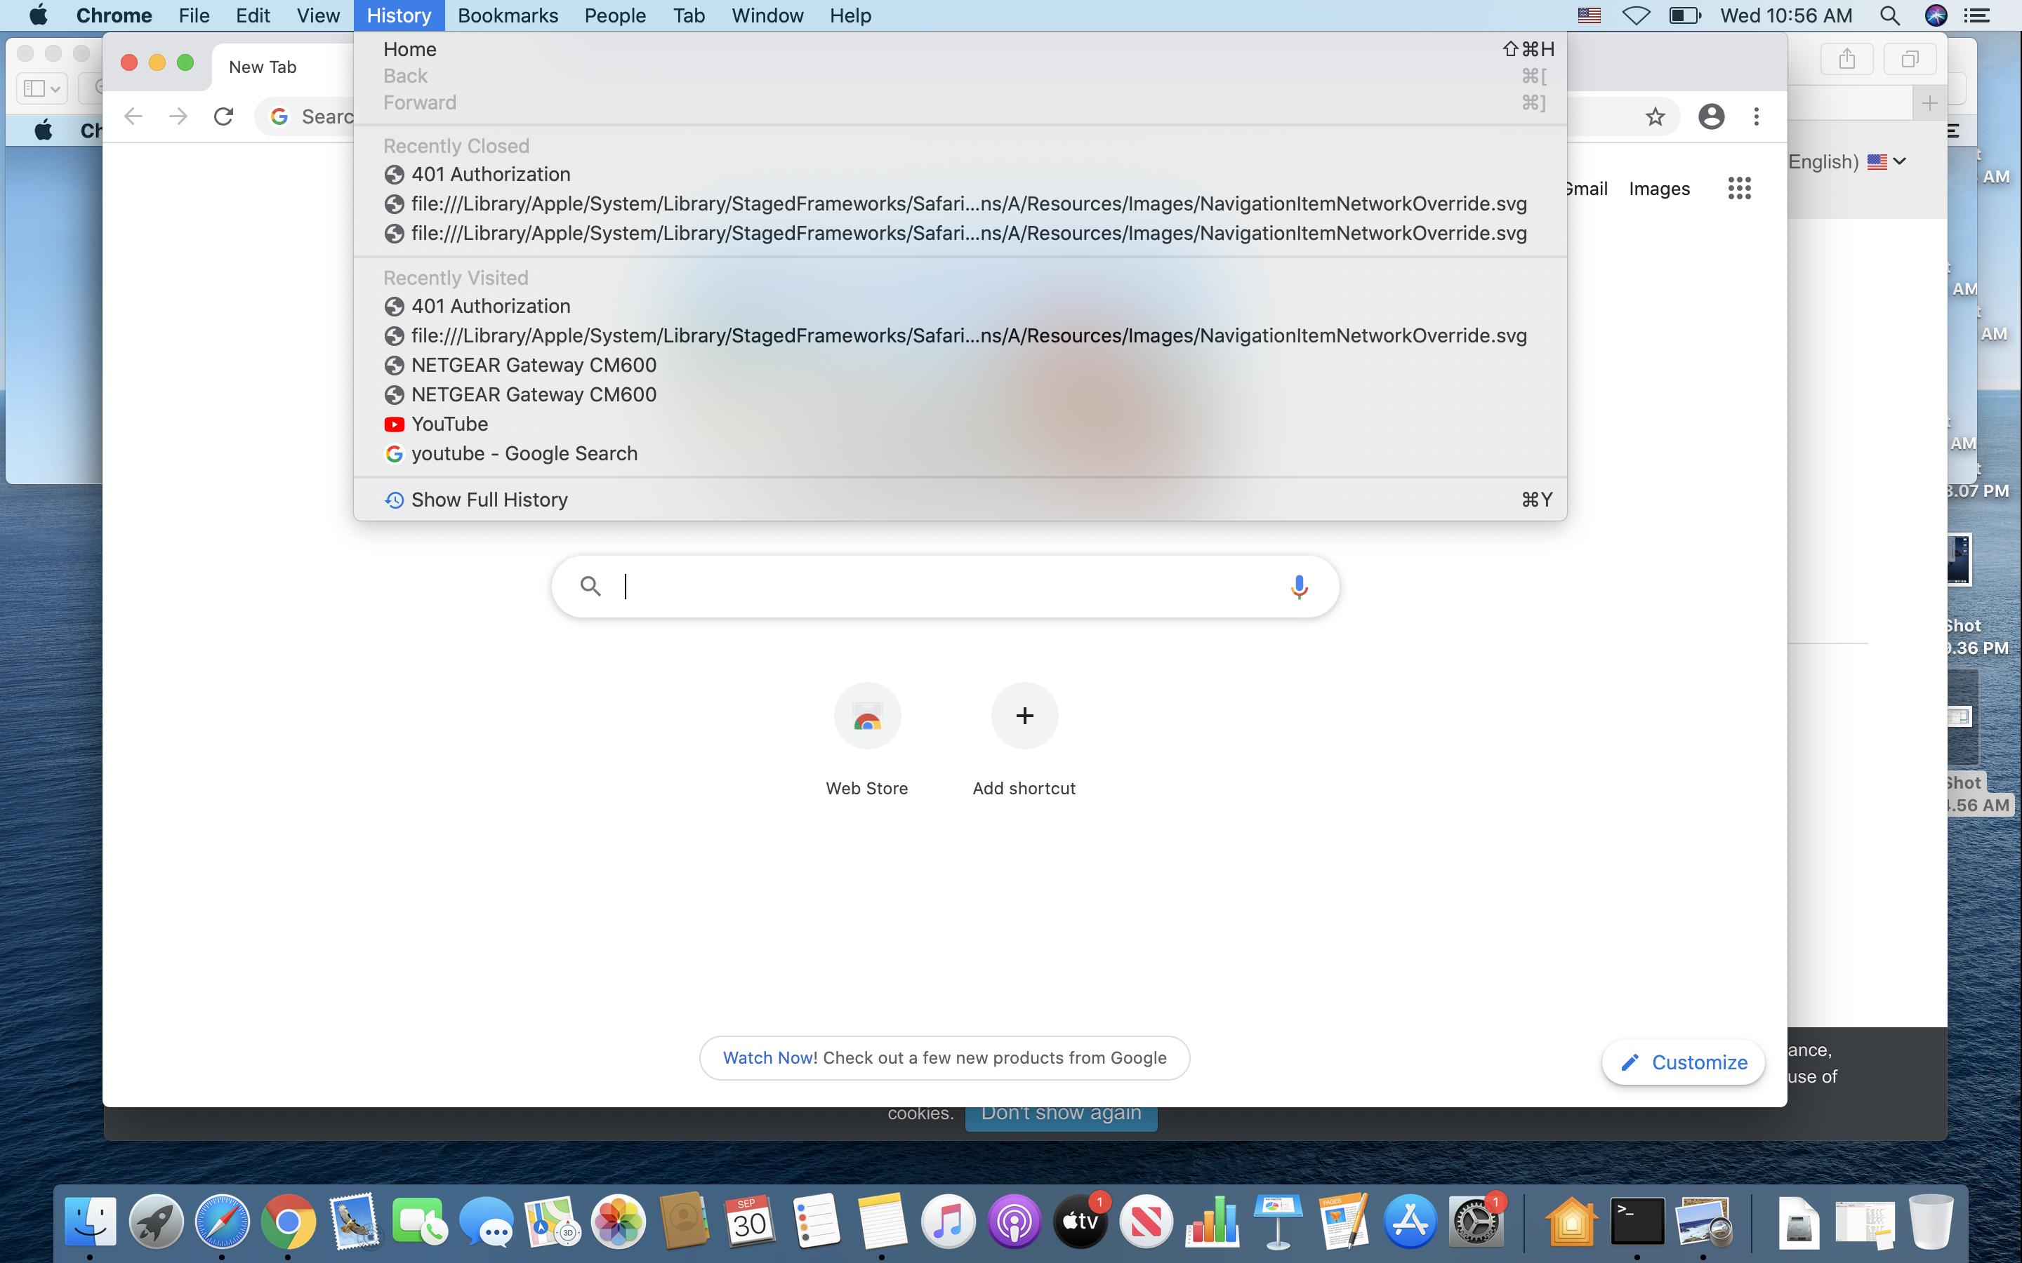Click the Add shortcut plus icon

click(x=1024, y=716)
